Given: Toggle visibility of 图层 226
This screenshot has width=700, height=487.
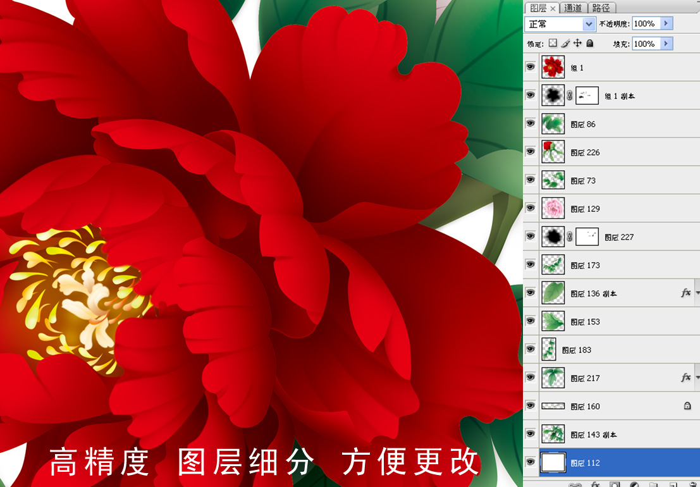Looking at the screenshot, I should pyautogui.click(x=531, y=151).
